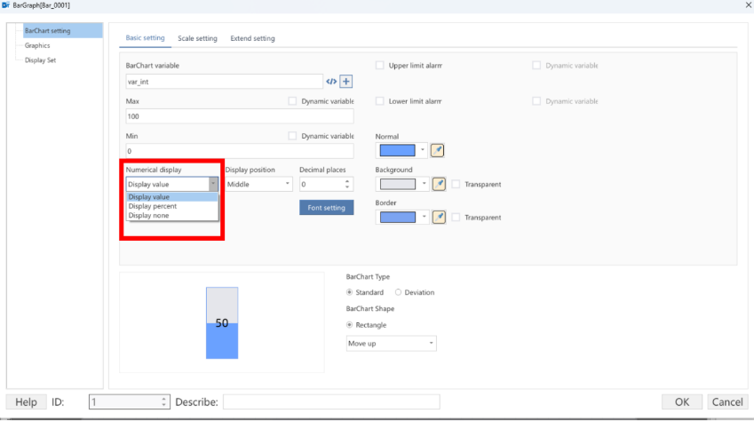Increase Decimal places with the up arrow

tap(347, 181)
